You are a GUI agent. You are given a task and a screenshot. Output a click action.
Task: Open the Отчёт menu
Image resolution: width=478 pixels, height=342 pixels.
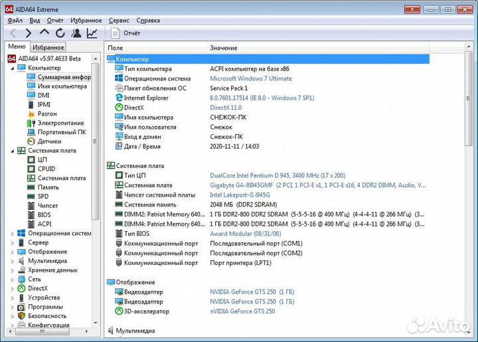(x=55, y=21)
